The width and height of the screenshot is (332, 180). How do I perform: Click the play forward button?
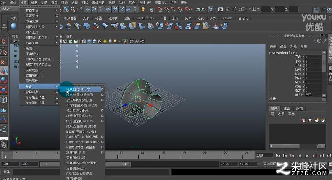(307, 156)
